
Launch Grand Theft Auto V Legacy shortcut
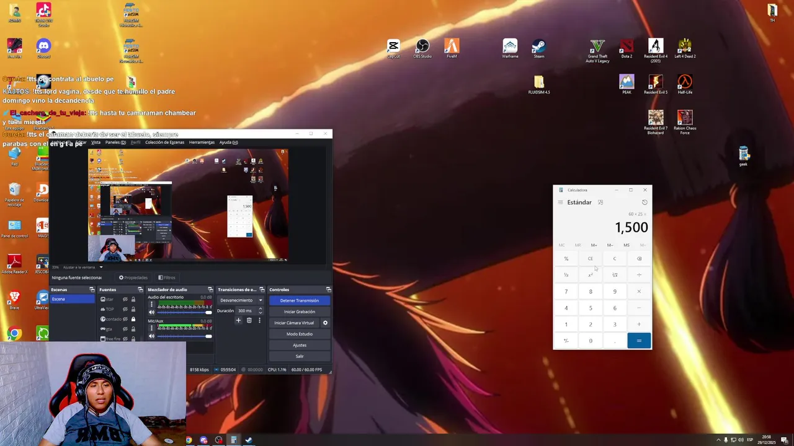597,51
